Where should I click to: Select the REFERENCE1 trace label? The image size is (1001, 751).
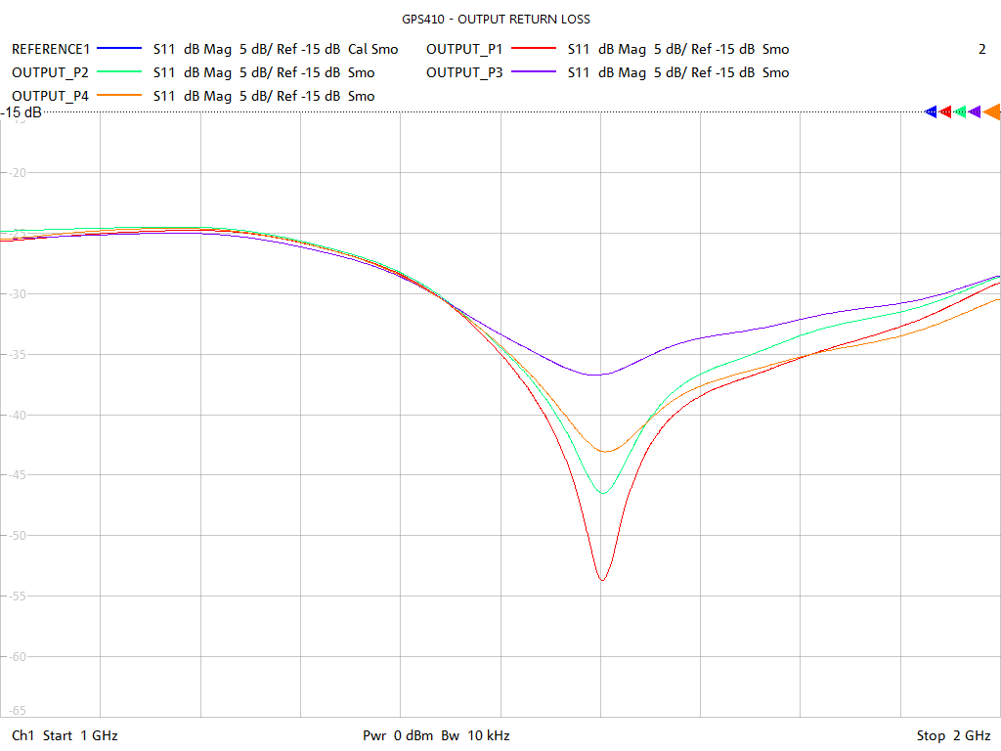51,49
